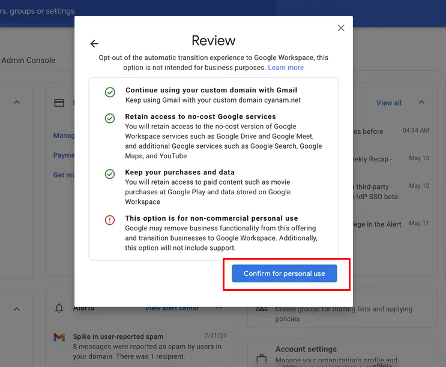Viewport: 446px width, 367px height.
Task: Open the notification dated May 13
Action: click(x=391, y=158)
